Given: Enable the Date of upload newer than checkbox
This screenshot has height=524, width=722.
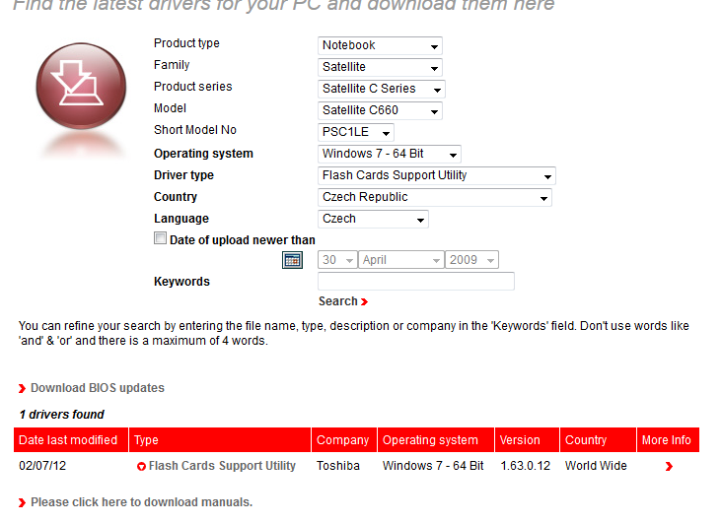Looking at the screenshot, I should tap(160, 238).
